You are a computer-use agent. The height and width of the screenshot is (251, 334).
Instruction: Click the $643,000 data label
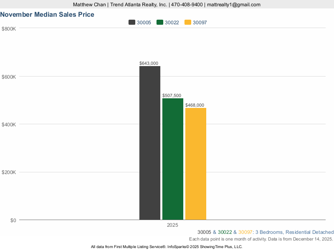pyautogui.click(x=149, y=63)
